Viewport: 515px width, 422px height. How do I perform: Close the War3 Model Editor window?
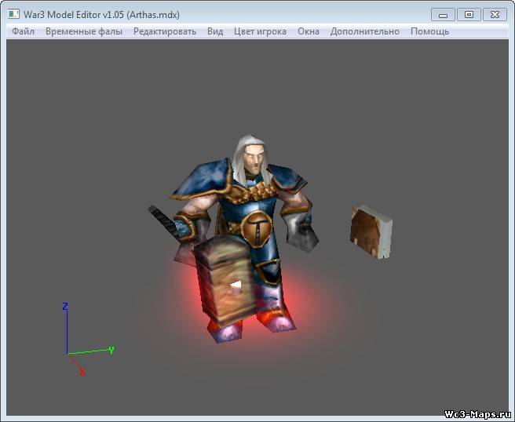click(x=494, y=14)
